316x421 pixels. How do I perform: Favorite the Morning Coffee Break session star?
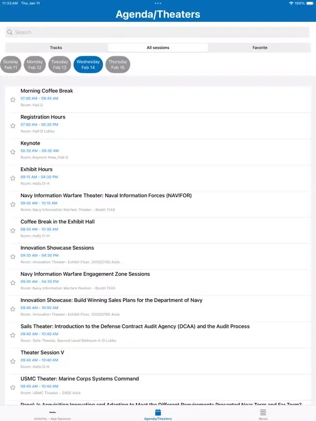(x=13, y=100)
